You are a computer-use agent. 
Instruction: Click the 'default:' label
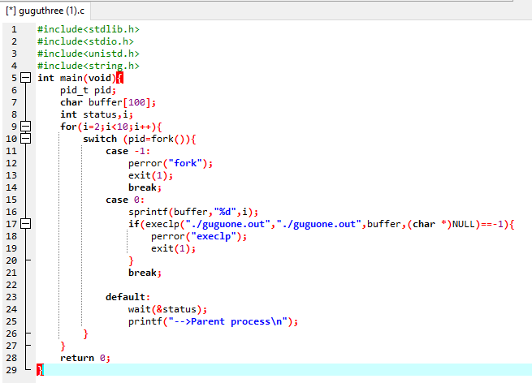[128, 297]
